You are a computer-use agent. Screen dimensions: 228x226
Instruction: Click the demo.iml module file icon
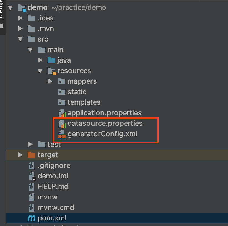[32, 176]
